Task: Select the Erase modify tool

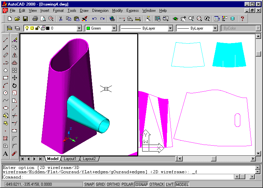Action: coord(14,40)
